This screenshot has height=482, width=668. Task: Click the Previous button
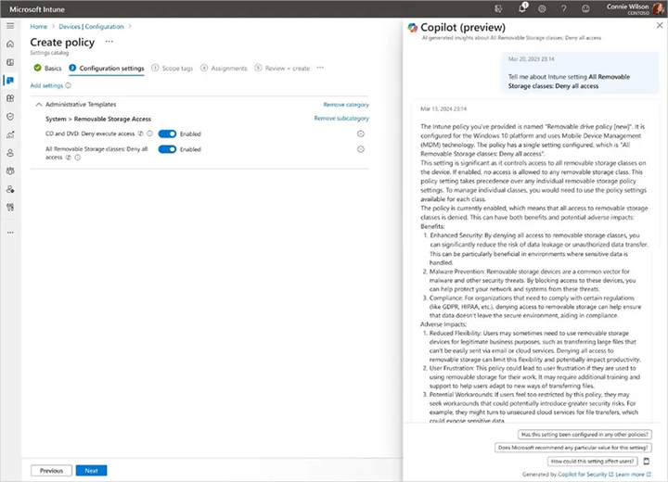click(x=51, y=471)
